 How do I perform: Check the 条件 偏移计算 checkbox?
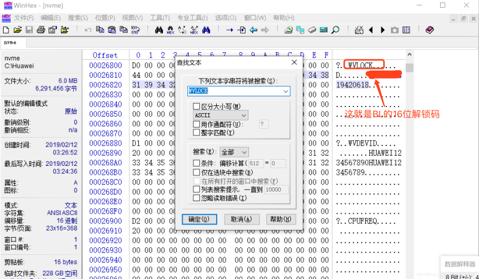196,163
